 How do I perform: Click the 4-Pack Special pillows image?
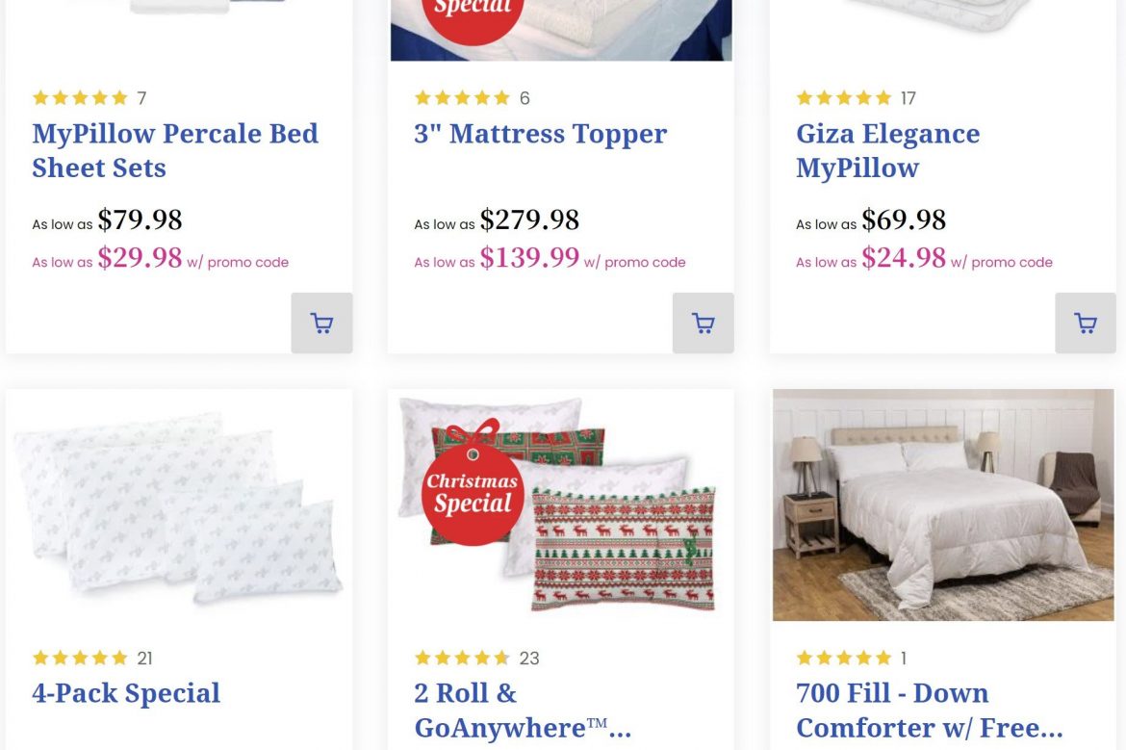178,507
